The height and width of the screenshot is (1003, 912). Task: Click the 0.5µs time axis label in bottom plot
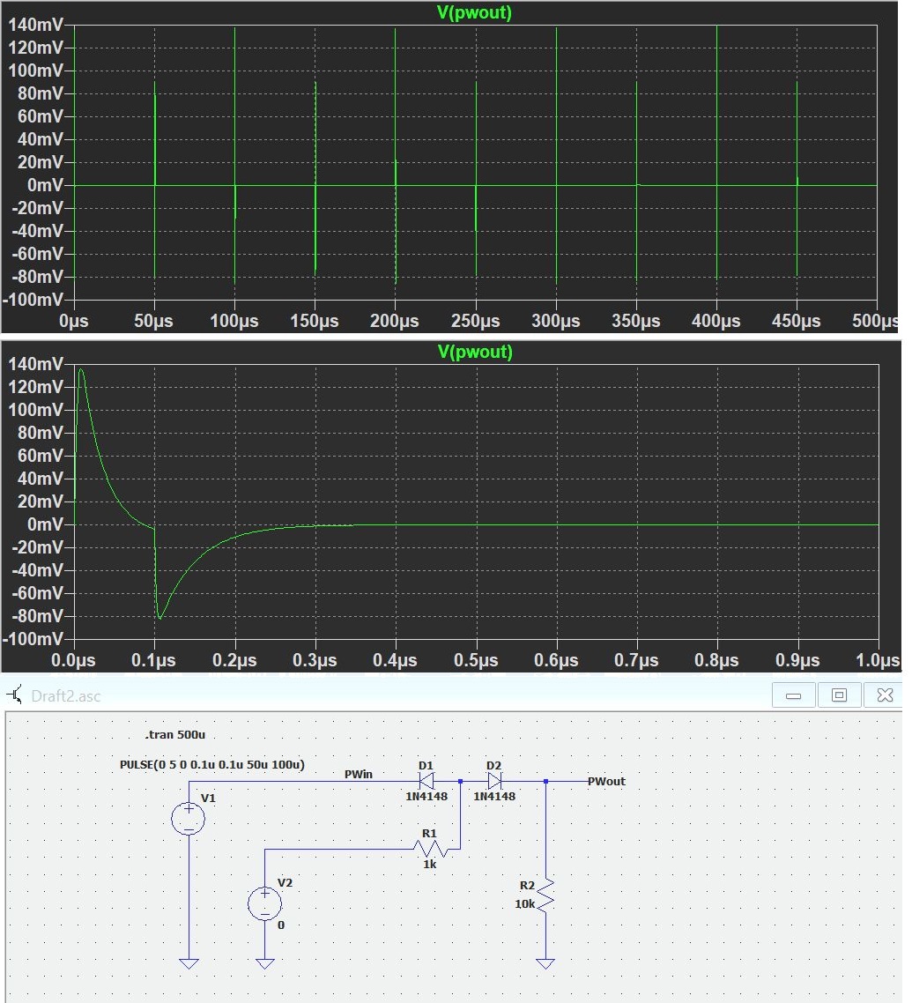[x=476, y=659]
